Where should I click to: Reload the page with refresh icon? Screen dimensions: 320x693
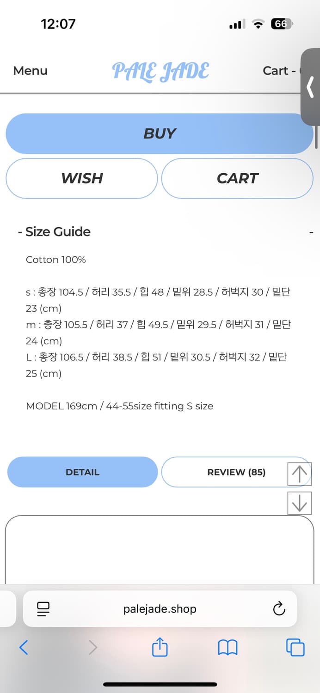(279, 609)
